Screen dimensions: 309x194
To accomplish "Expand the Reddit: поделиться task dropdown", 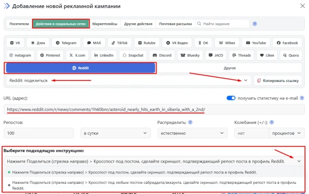I will [x=129, y=80].
